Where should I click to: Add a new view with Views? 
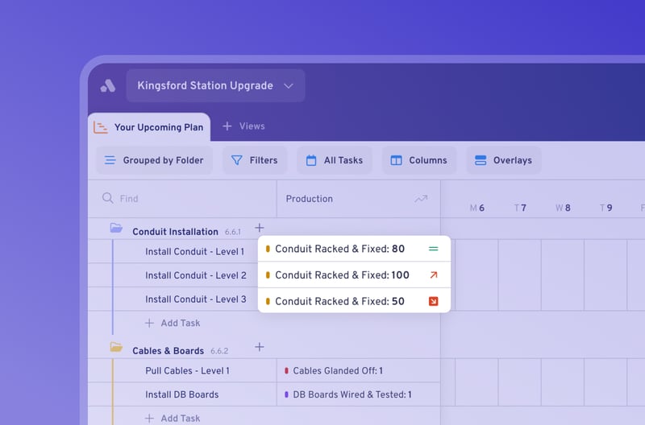click(244, 126)
